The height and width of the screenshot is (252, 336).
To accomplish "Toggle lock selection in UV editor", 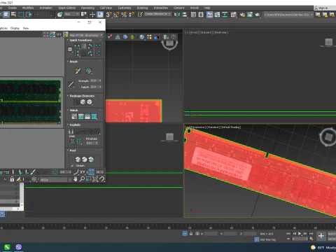I will point(12,179).
